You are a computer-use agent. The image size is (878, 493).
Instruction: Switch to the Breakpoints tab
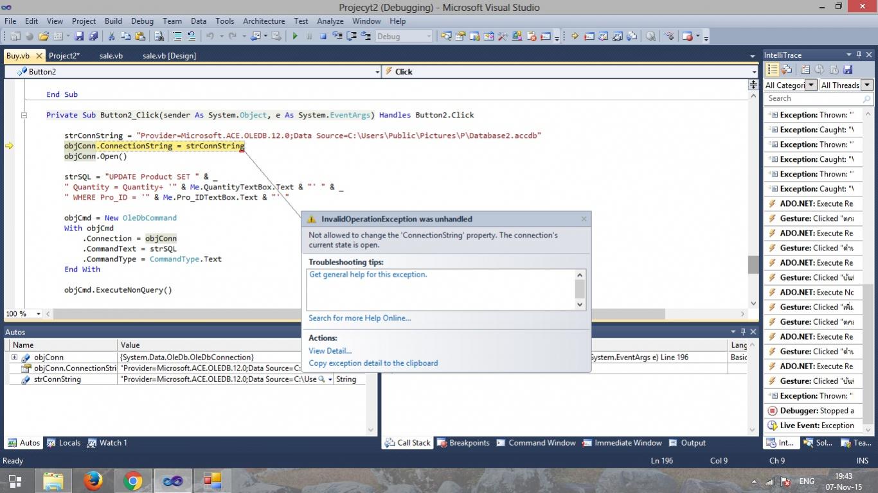[x=463, y=442]
